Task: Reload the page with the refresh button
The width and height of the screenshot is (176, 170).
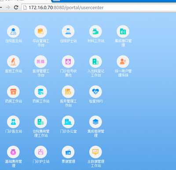Action: pos(16,7)
